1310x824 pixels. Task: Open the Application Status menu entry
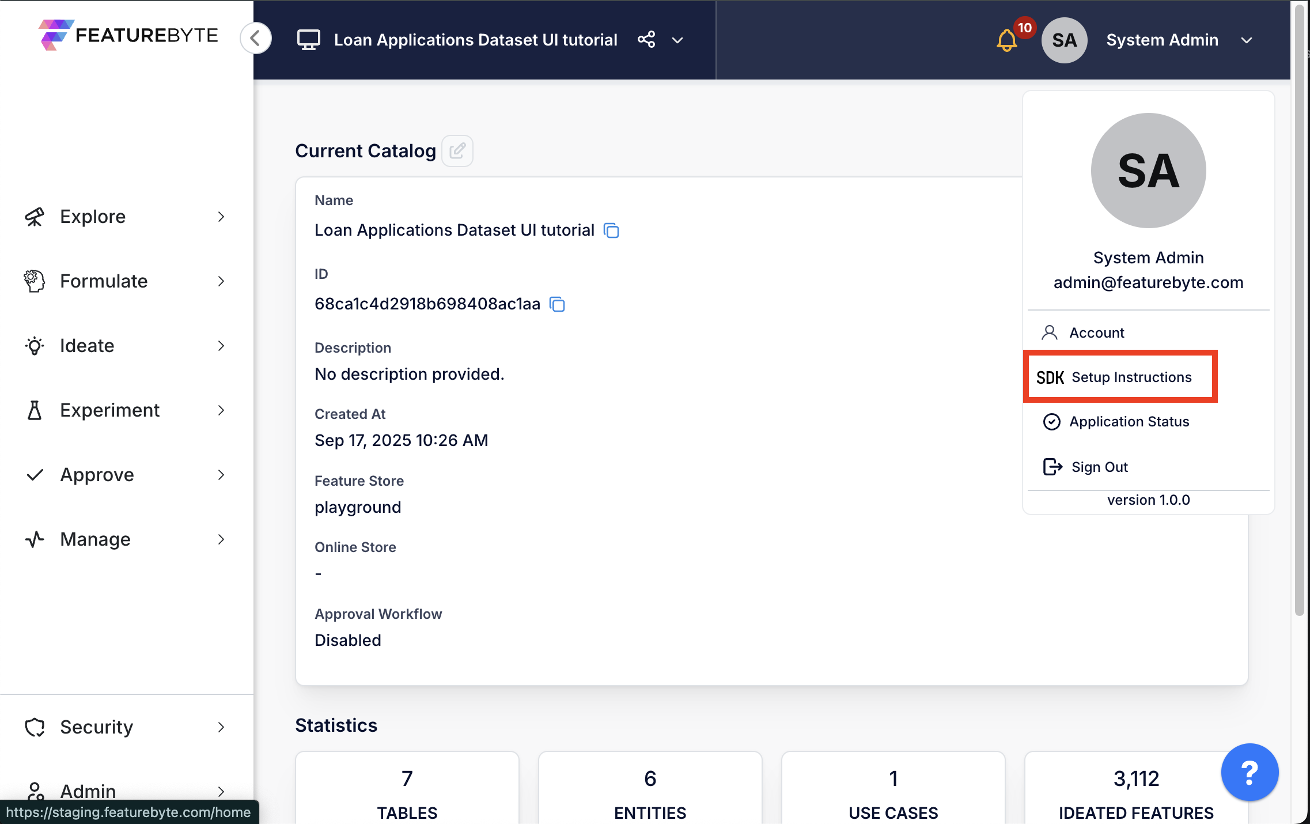[1129, 422]
